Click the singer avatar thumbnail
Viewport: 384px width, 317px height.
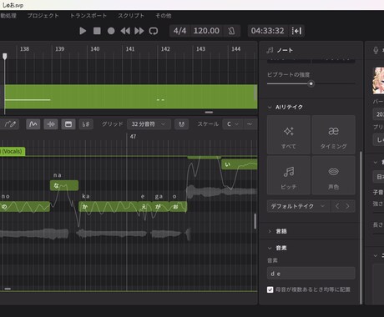pos(378,81)
